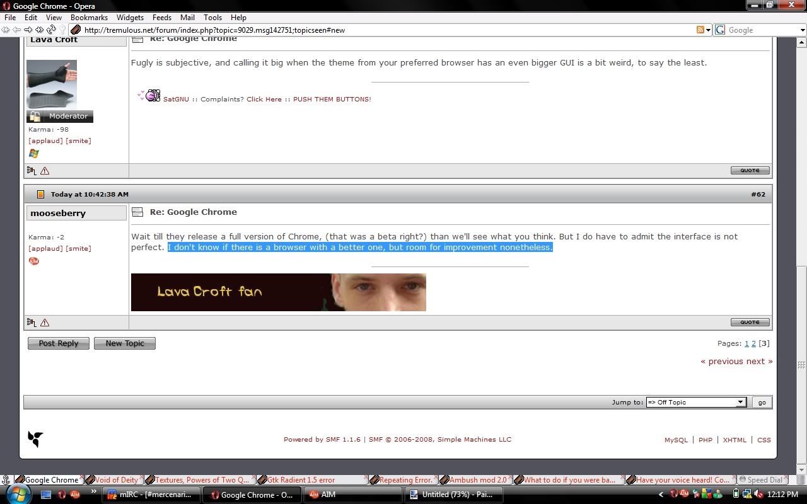Click the message icon beside mooseberry's post title
Screen dimensions: 807x504
point(137,212)
